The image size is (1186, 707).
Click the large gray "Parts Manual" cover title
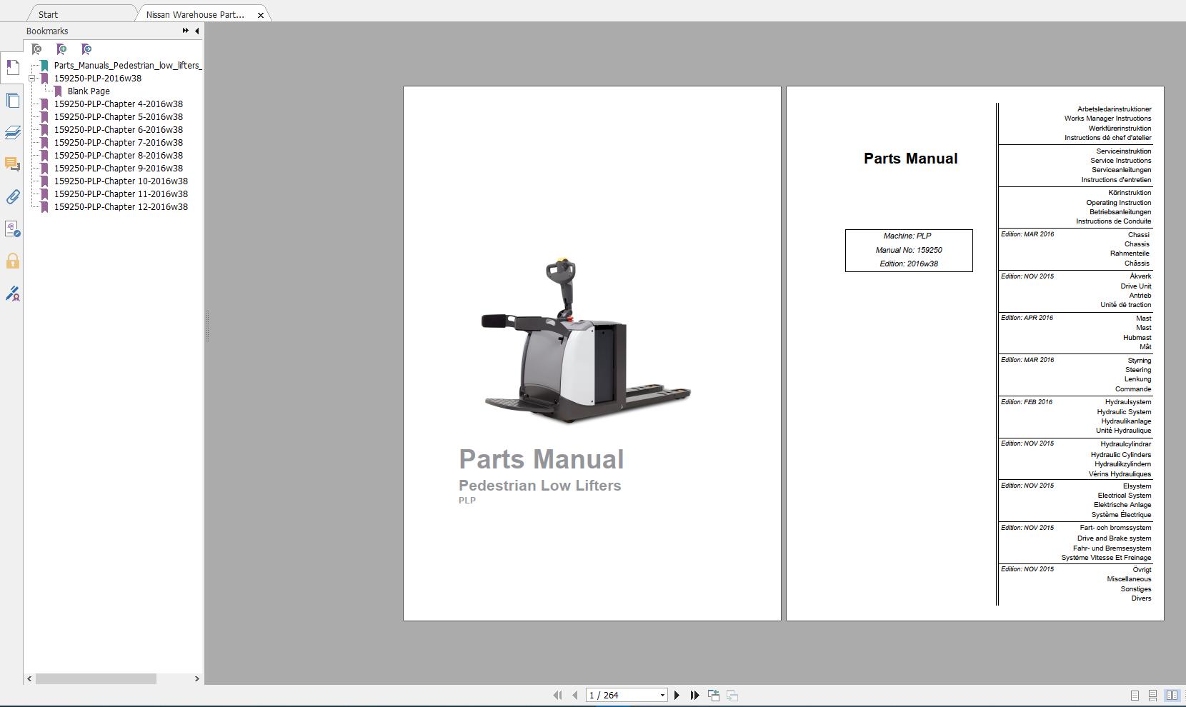click(x=542, y=459)
